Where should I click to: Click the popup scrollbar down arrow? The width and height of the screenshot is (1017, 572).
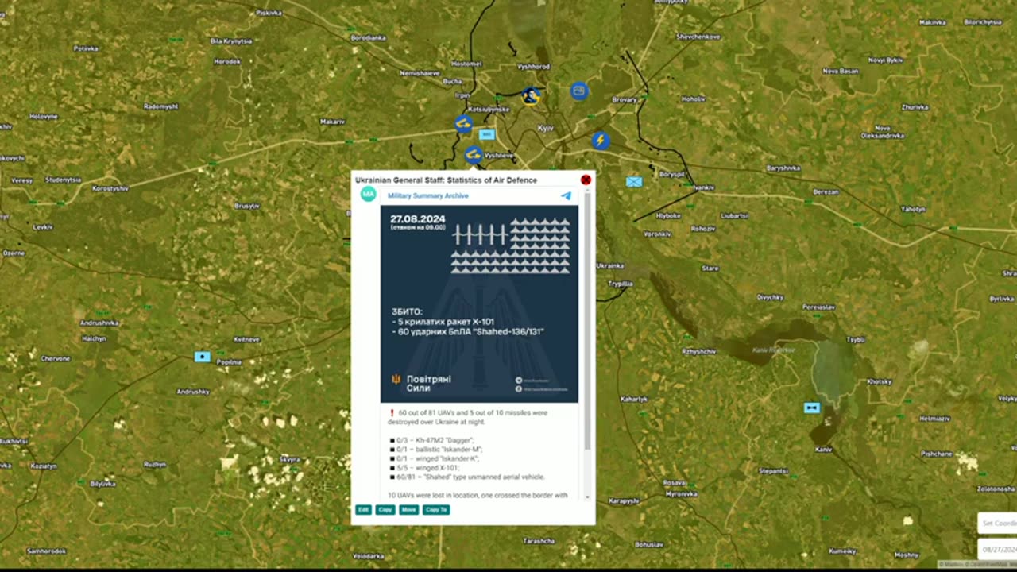(x=588, y=497)
